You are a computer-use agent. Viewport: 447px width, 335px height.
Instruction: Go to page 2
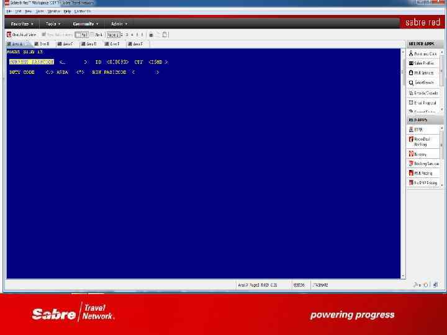122,35
